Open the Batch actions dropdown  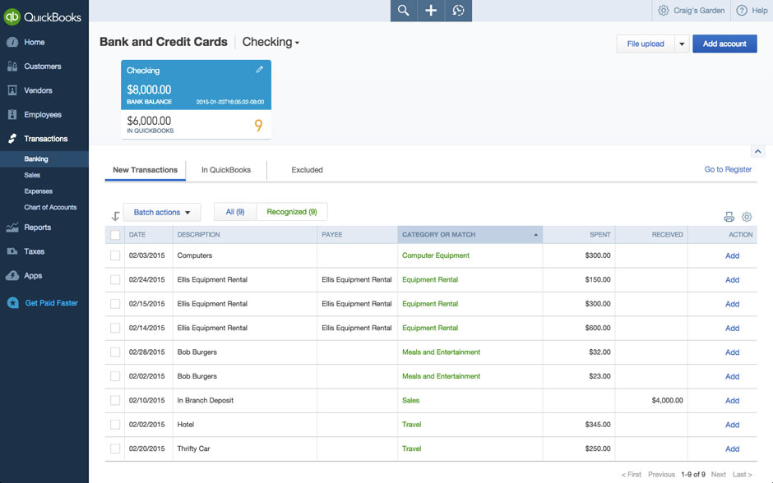[162, 212]
